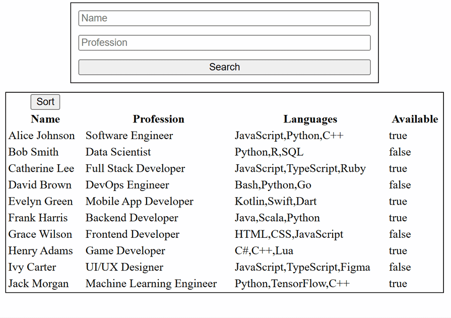Click Alice Johnson's available value true
The width and height of the screenshot is (451, 318).
pos(398,136)
